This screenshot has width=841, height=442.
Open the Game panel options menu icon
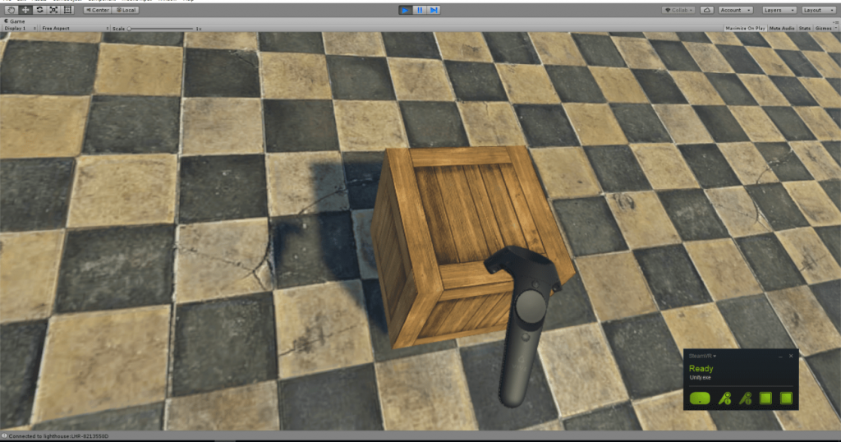837,21
